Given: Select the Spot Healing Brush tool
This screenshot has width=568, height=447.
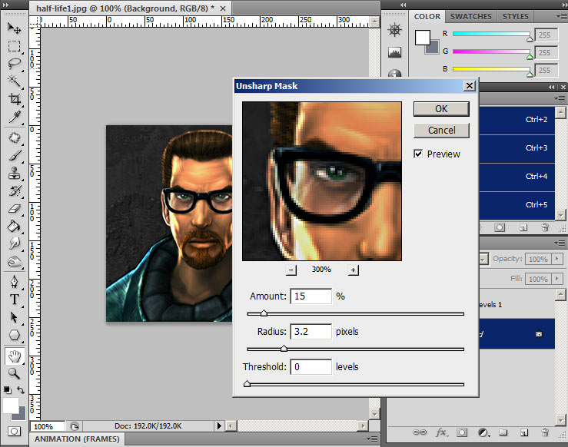Looking at the screenshot, I should pyautogui.click(x=14, y=138).
